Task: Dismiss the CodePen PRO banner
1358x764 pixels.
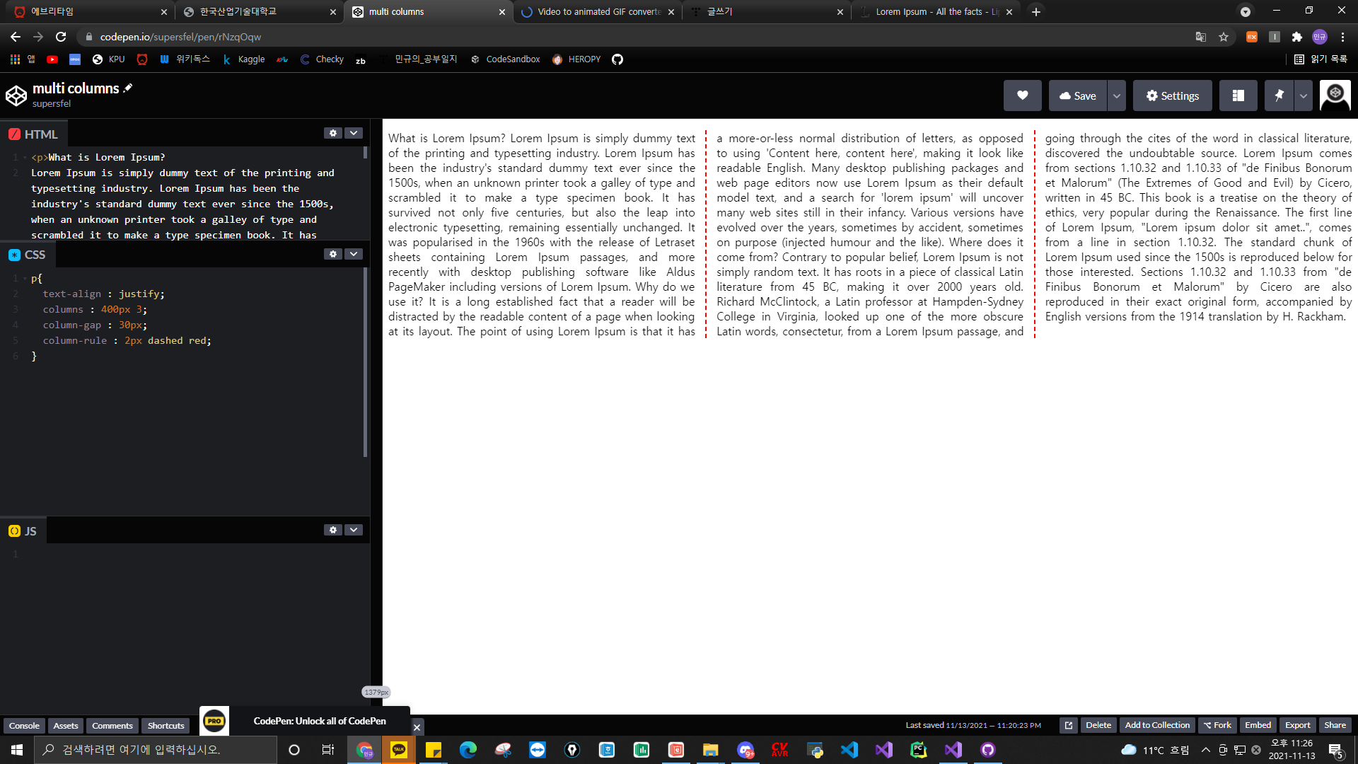Action: 417,727
